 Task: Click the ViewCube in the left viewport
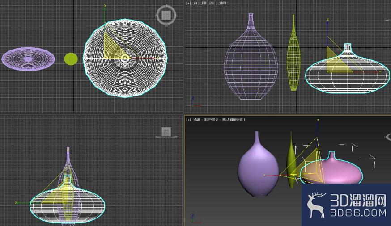coord(166,132)
